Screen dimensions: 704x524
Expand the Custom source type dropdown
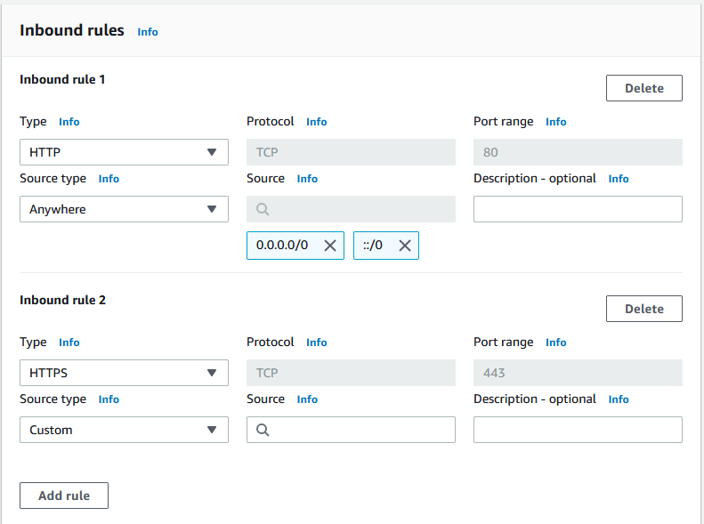[124, 430]
